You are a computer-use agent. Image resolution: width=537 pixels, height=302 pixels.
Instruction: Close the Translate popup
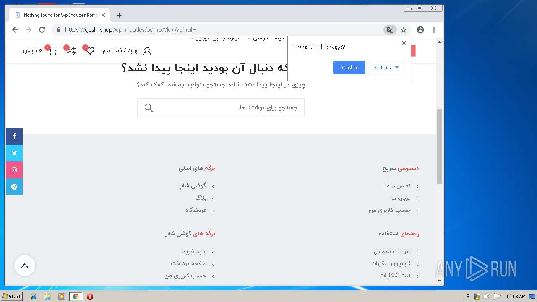coord(404,43)
